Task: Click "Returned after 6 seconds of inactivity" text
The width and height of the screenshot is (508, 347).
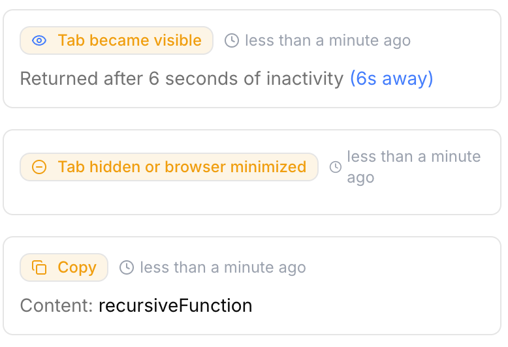Action: click(x=182, y=79)
